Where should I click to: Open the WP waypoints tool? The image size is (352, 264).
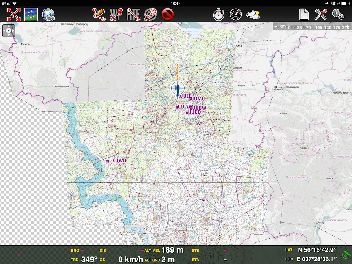[x=116, y=14]
